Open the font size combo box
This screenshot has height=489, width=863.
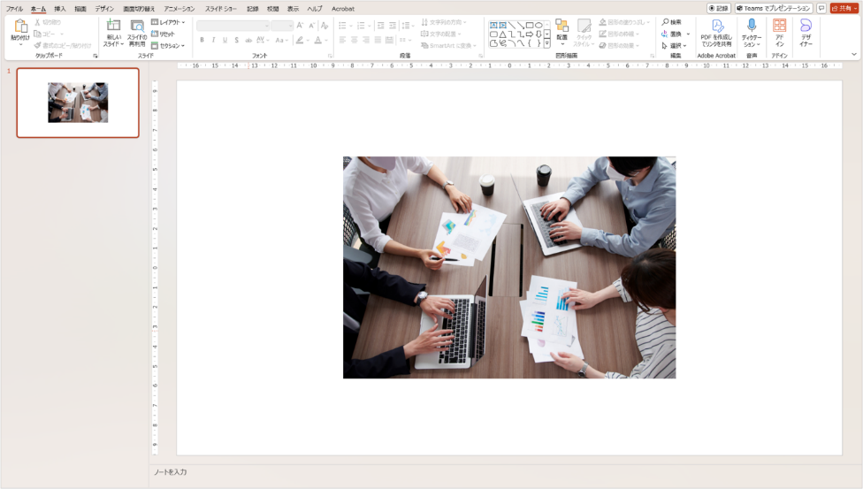(x=282, y=26)
